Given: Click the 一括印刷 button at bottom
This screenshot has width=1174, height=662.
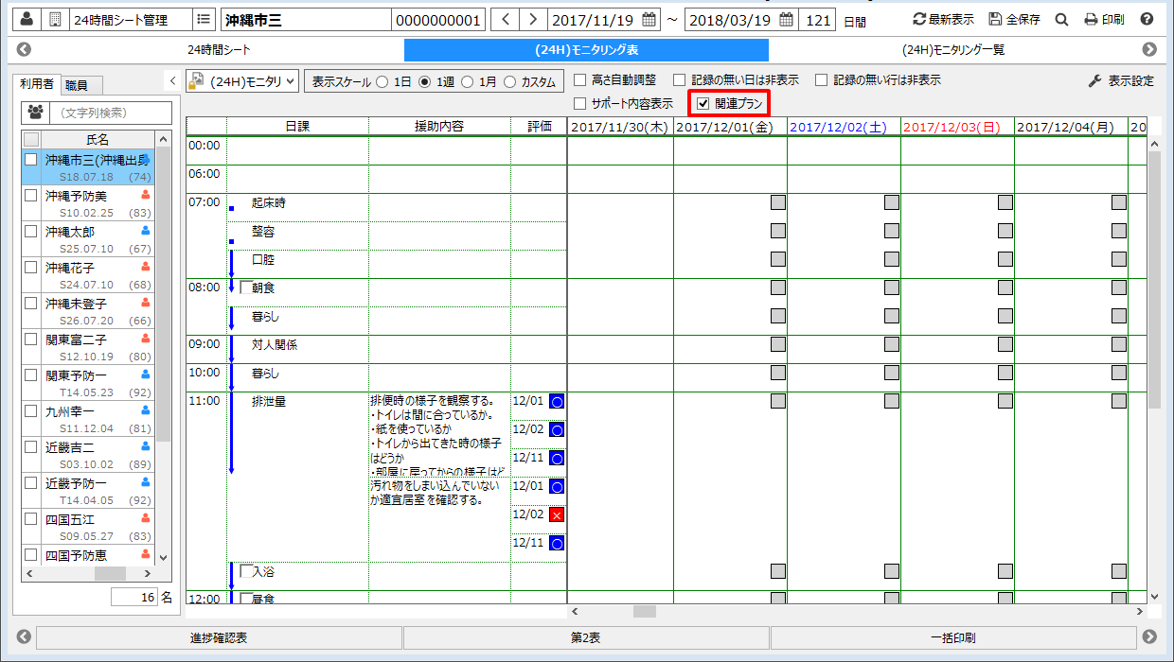Looking at the screenshot, I should 952,637.
